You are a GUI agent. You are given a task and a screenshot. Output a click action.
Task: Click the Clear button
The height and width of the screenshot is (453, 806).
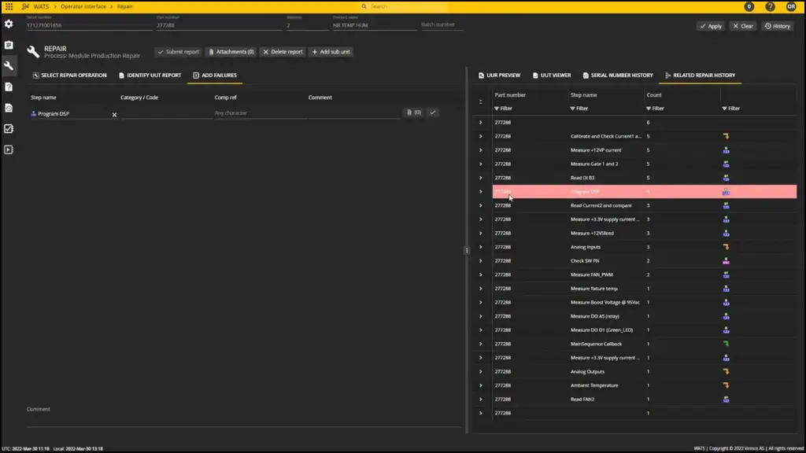click(x=743, y=26)
